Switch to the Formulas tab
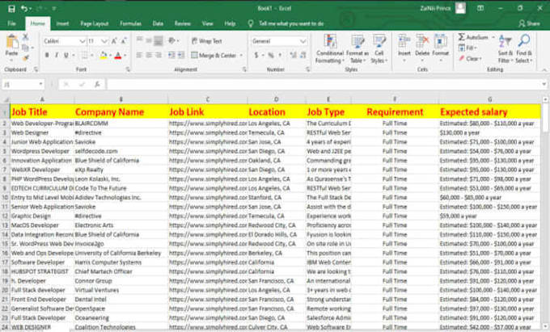 pyautogui.click(x=130, y=23)
